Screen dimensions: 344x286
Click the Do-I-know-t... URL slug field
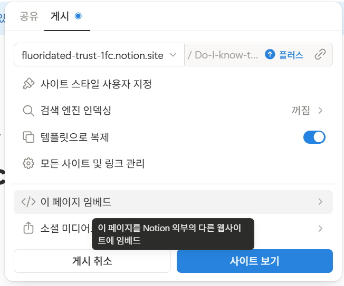[x=224, y=55]
